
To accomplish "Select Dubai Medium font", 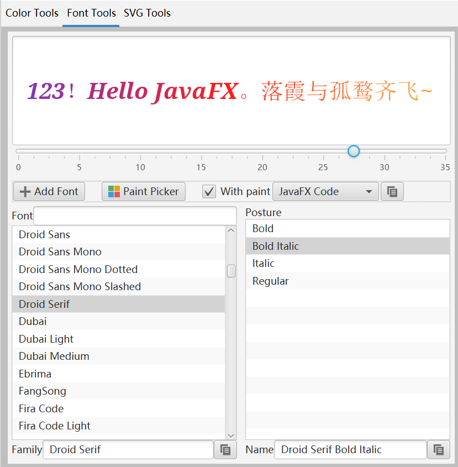I will tap(119, 356).
